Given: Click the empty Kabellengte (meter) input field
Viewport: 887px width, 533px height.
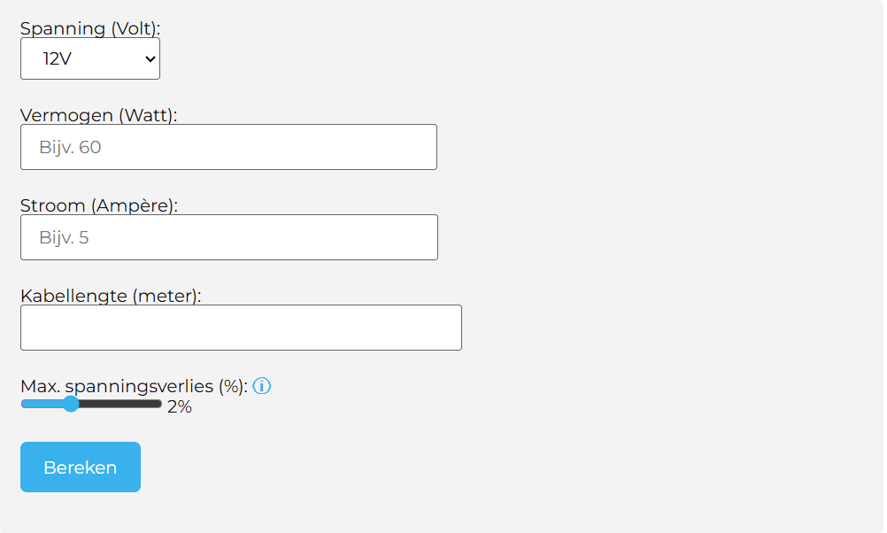Looking at the screenshot, I should pyautogui.click(x=241, y=328).
